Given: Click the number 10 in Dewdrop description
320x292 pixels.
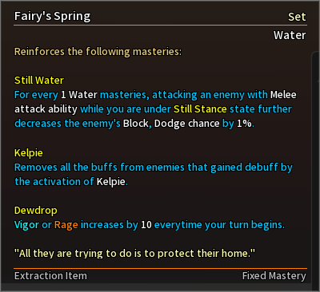Looking at the screenshot, I should (146, 225).
